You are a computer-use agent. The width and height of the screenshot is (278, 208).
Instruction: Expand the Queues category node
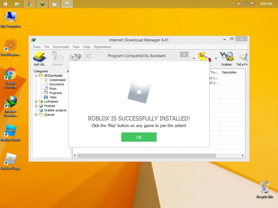point(36,115)
